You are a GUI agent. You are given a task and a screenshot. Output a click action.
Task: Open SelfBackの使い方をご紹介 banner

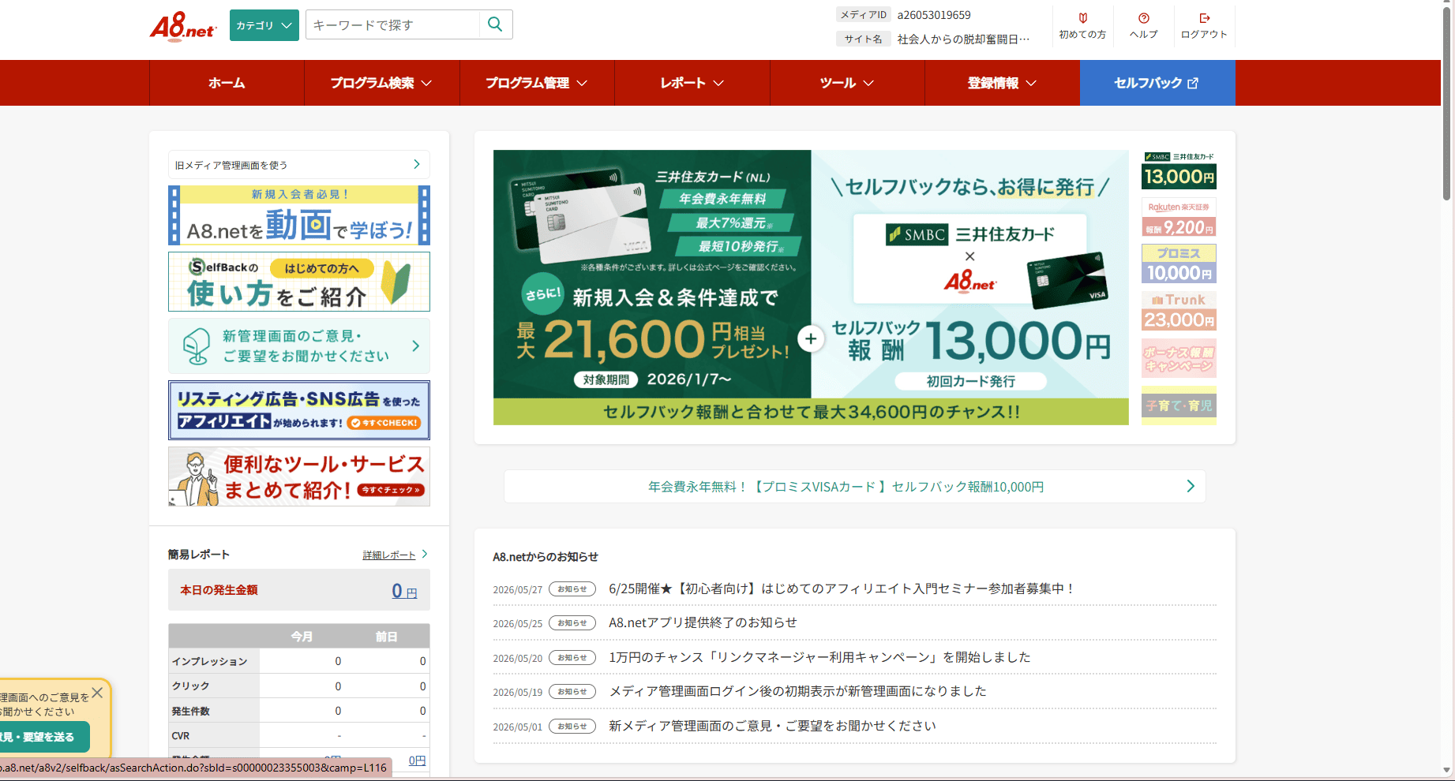[x=299, y=282]
